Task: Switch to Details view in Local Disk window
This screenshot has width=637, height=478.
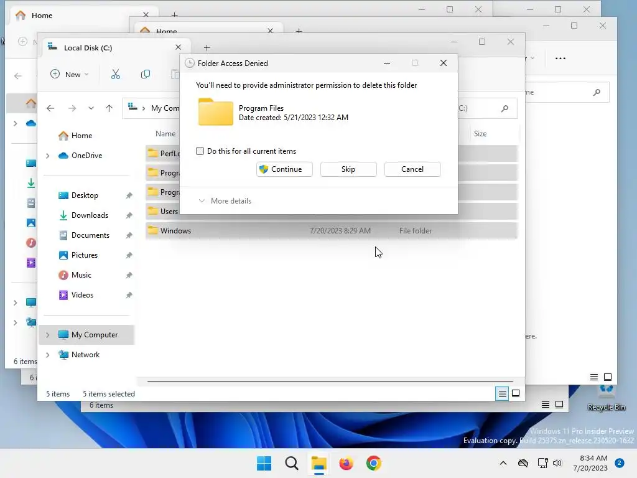Action: click(x=502, y=393)
